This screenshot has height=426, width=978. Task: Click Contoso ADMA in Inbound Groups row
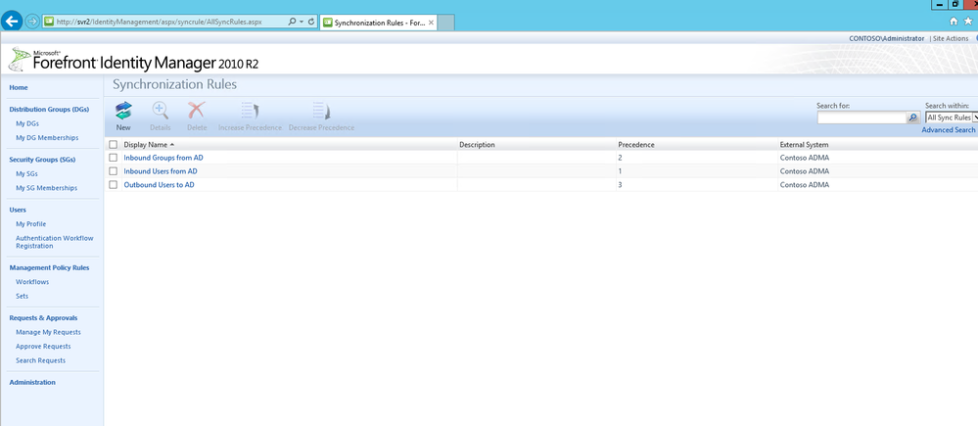click(x=805, y=158)
